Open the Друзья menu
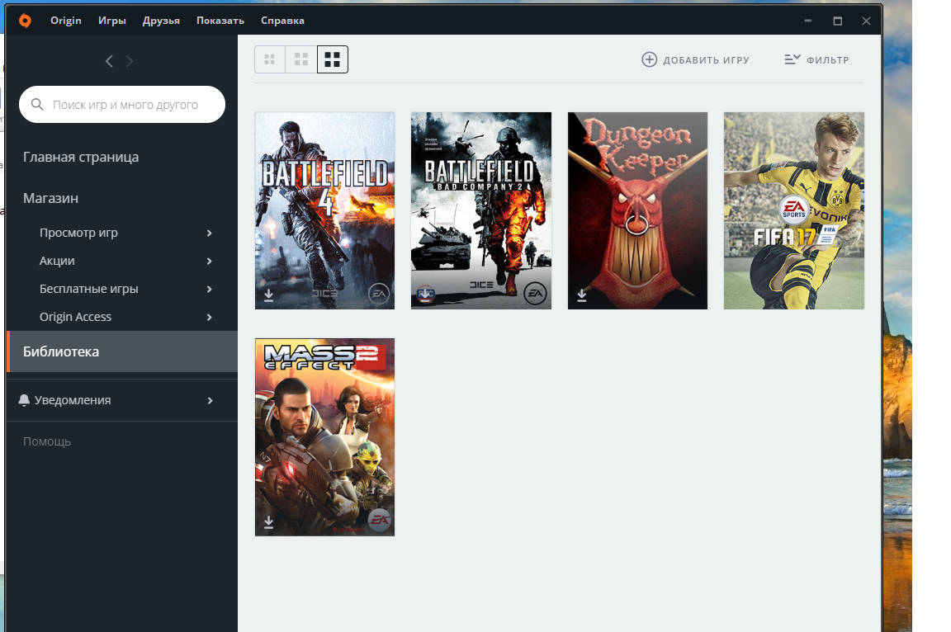951x632 pixels. click(161, 21)
